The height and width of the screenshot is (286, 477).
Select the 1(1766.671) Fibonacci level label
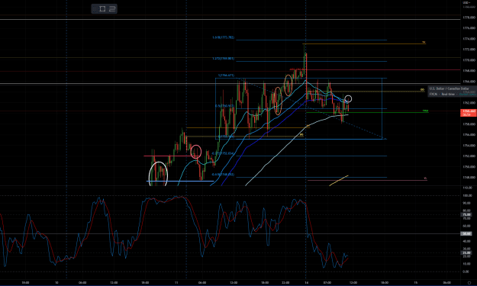pos(226,75)
